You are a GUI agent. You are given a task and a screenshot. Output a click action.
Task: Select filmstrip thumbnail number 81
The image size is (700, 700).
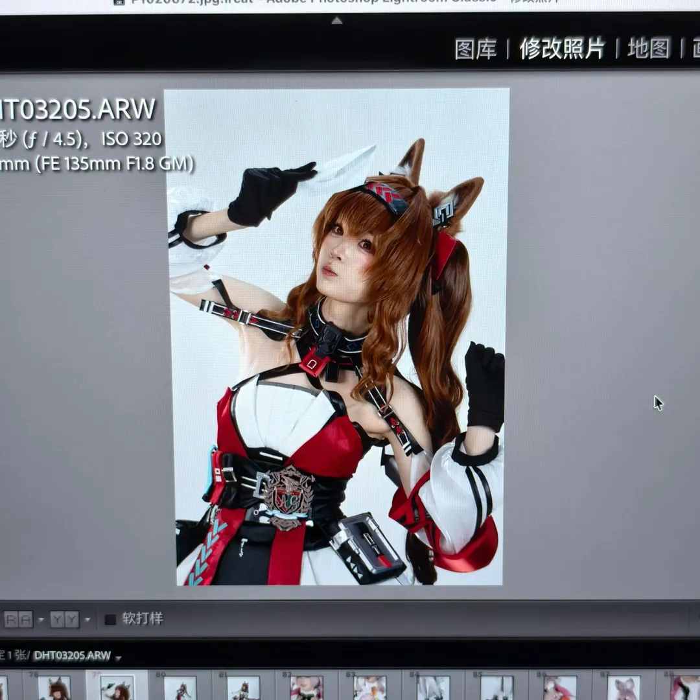[243, 688]
